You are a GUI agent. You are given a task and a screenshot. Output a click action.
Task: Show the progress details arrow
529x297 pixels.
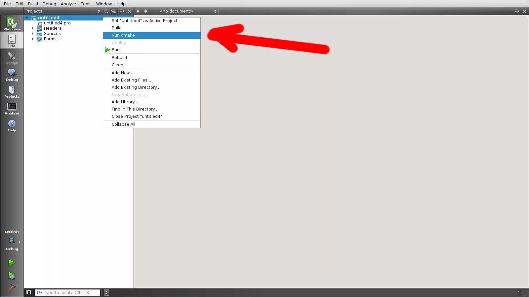(x=518, y=292)
